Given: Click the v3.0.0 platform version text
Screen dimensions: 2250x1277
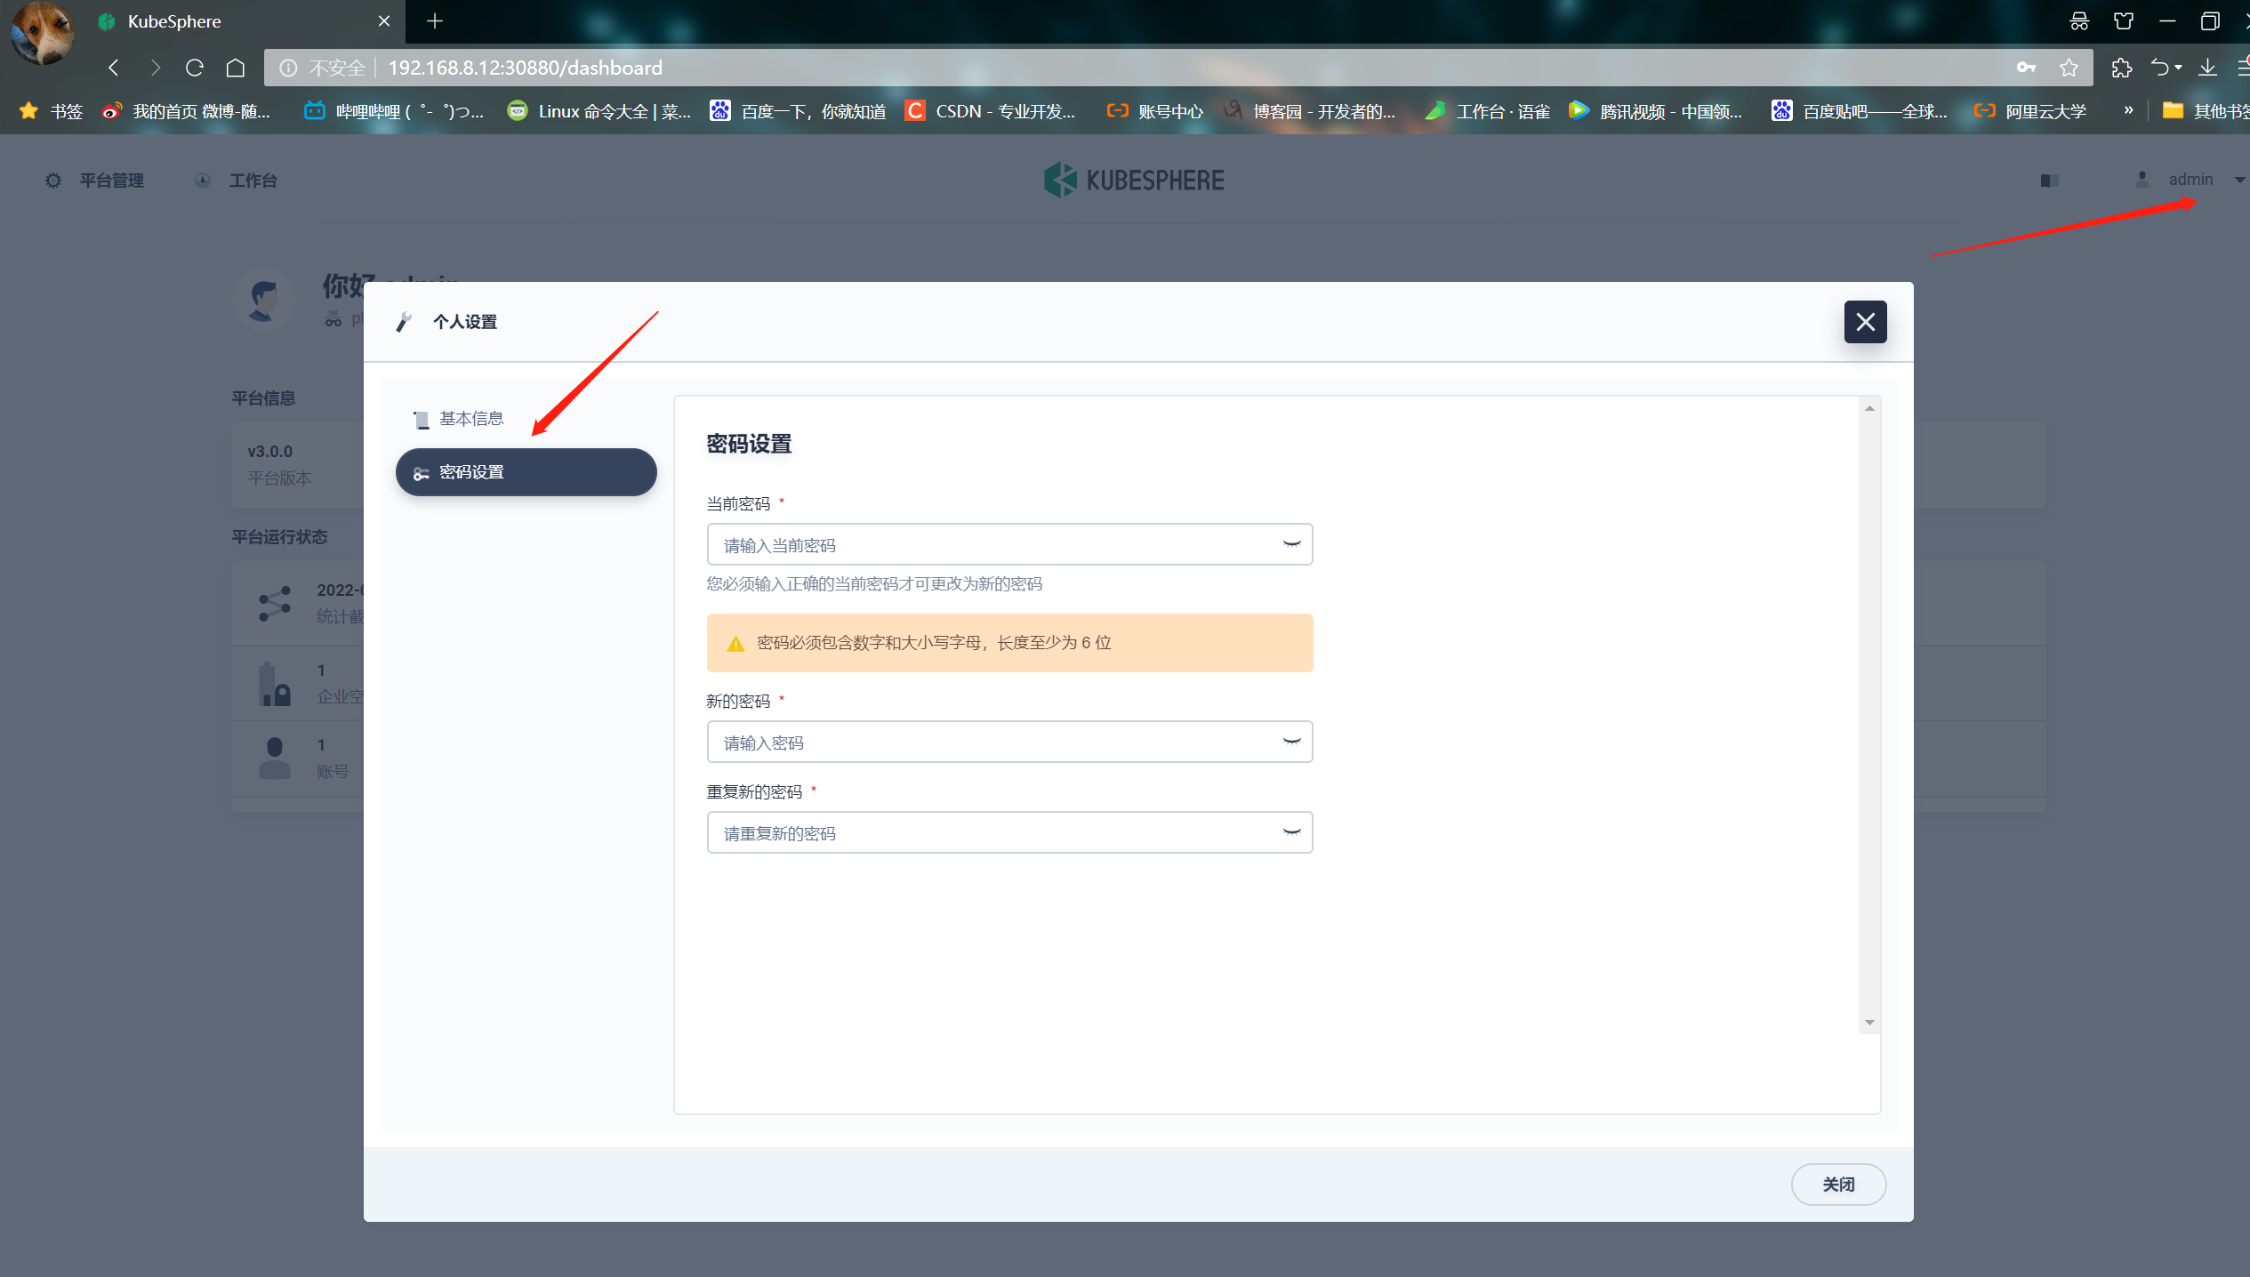Looking at the screenshot, I should tap(270, 452).
